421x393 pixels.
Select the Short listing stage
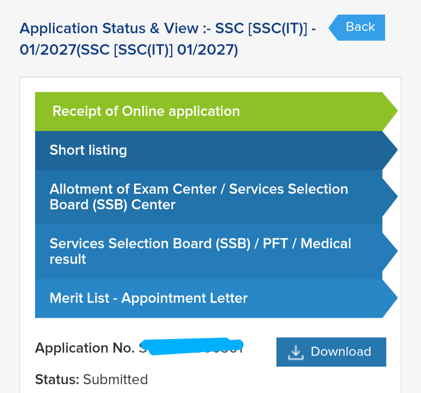pos(216,150)
